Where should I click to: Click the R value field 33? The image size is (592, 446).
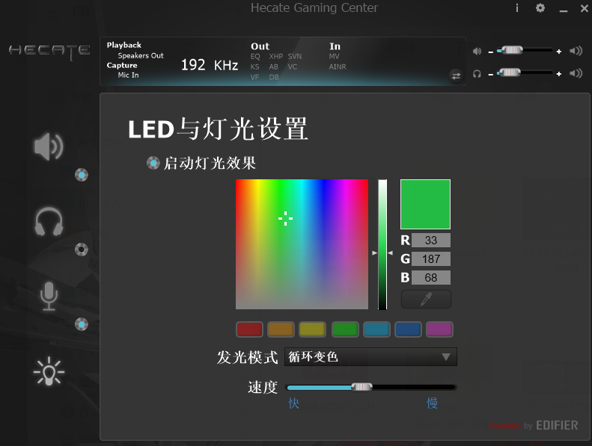(431, 240)
